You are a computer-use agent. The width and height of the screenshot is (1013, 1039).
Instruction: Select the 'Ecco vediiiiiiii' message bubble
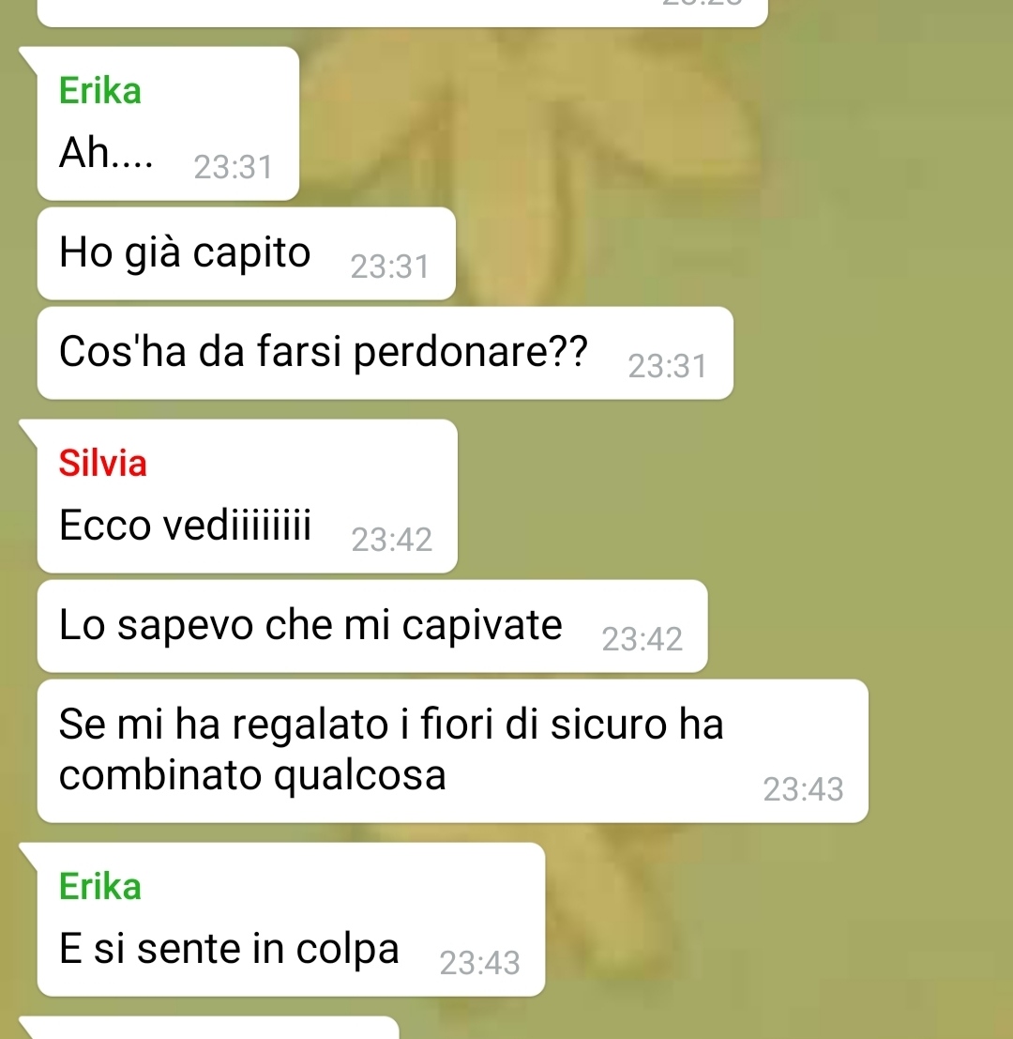tap(248, 497)
